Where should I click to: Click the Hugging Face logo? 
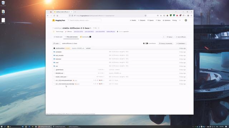59,20
